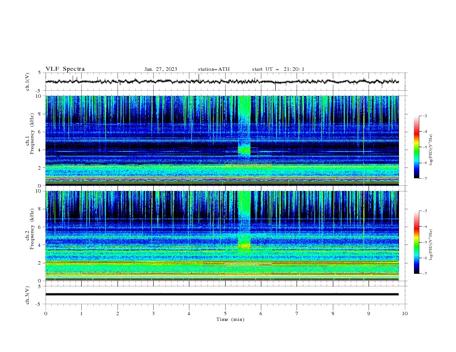Image resolution: width=456 pixels, height=352 pixels.
Task: Click the 'Time (min)' axis label
Action: click(230, 319)
